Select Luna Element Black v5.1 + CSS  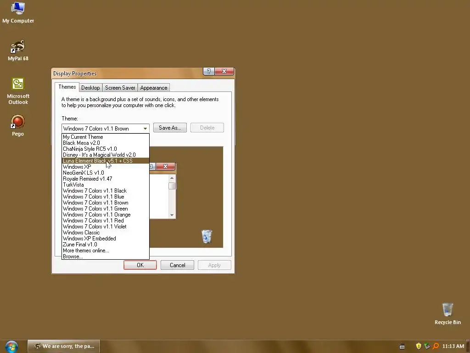pyautogui.click(x=106, y=161)
